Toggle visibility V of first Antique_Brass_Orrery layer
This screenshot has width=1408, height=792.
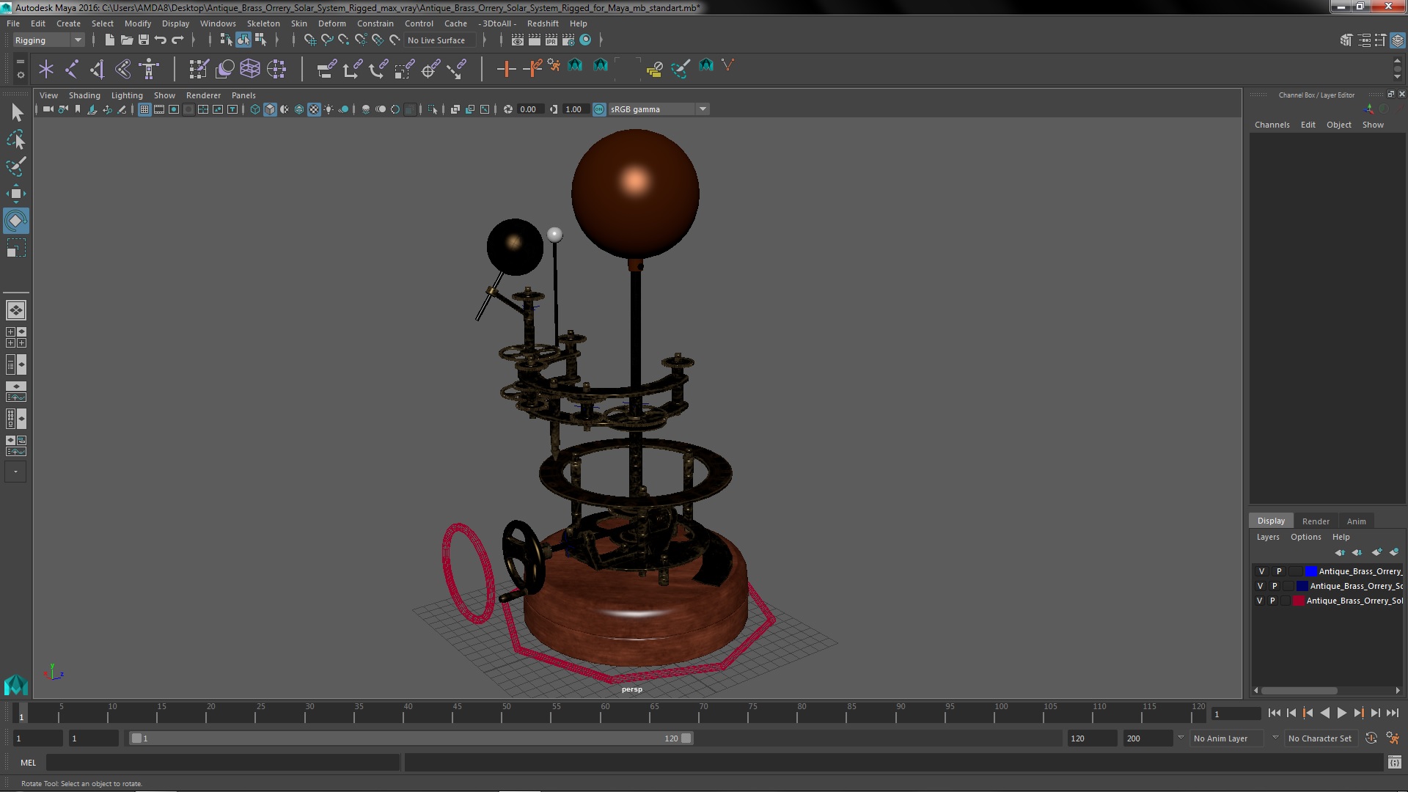[1261, 571]
